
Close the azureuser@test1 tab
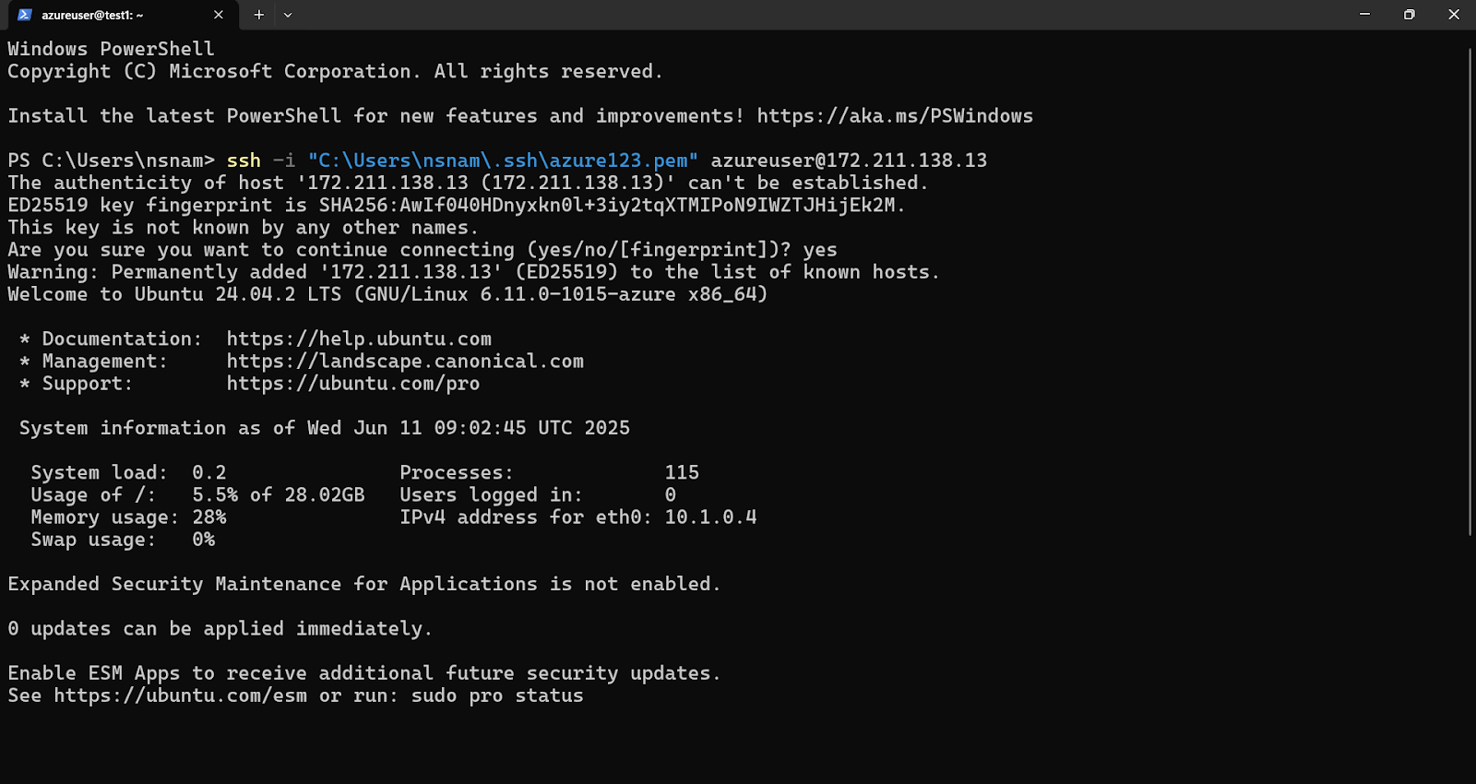point(219,15)
